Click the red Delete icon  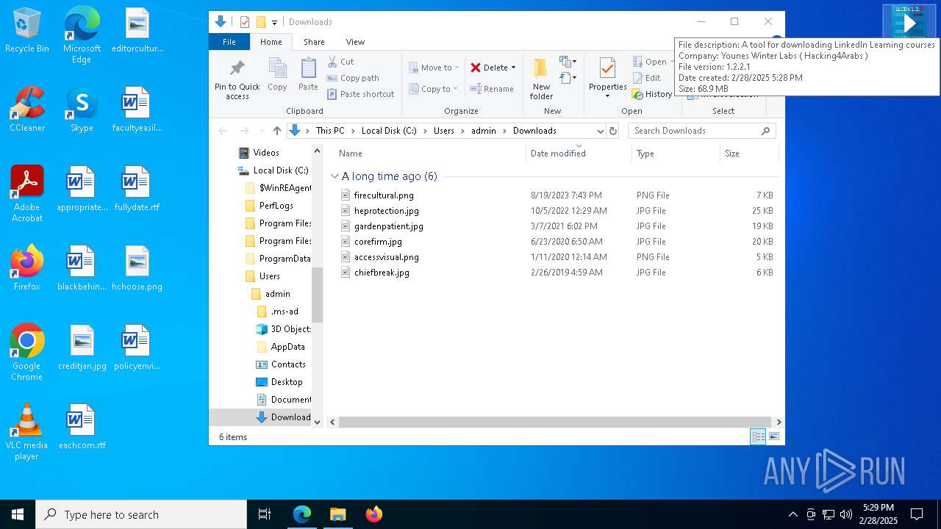coord(476,68)
